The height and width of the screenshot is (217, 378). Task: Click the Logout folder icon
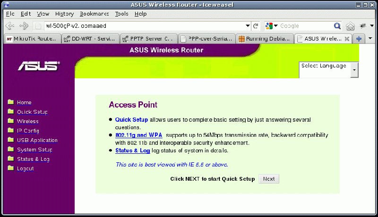point(11,168)
